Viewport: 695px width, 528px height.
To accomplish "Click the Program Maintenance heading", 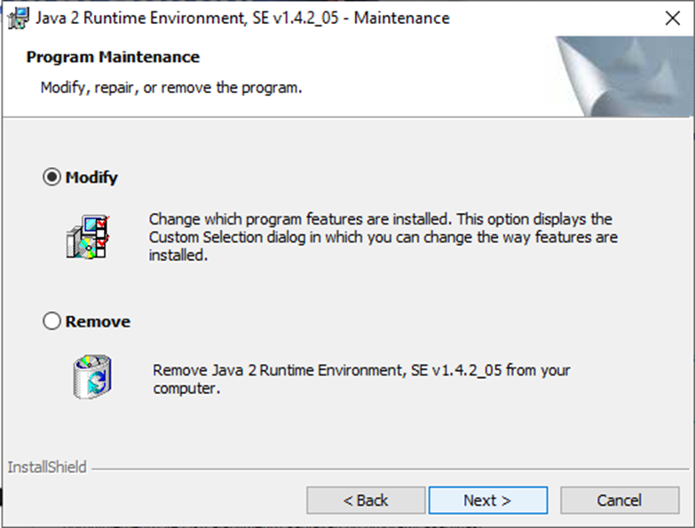I will [x=113, y=57].
